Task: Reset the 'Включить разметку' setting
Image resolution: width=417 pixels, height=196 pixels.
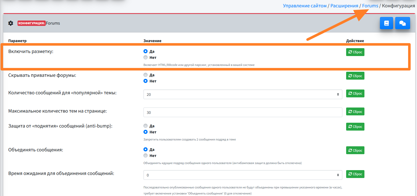Action: pos(355,52)
